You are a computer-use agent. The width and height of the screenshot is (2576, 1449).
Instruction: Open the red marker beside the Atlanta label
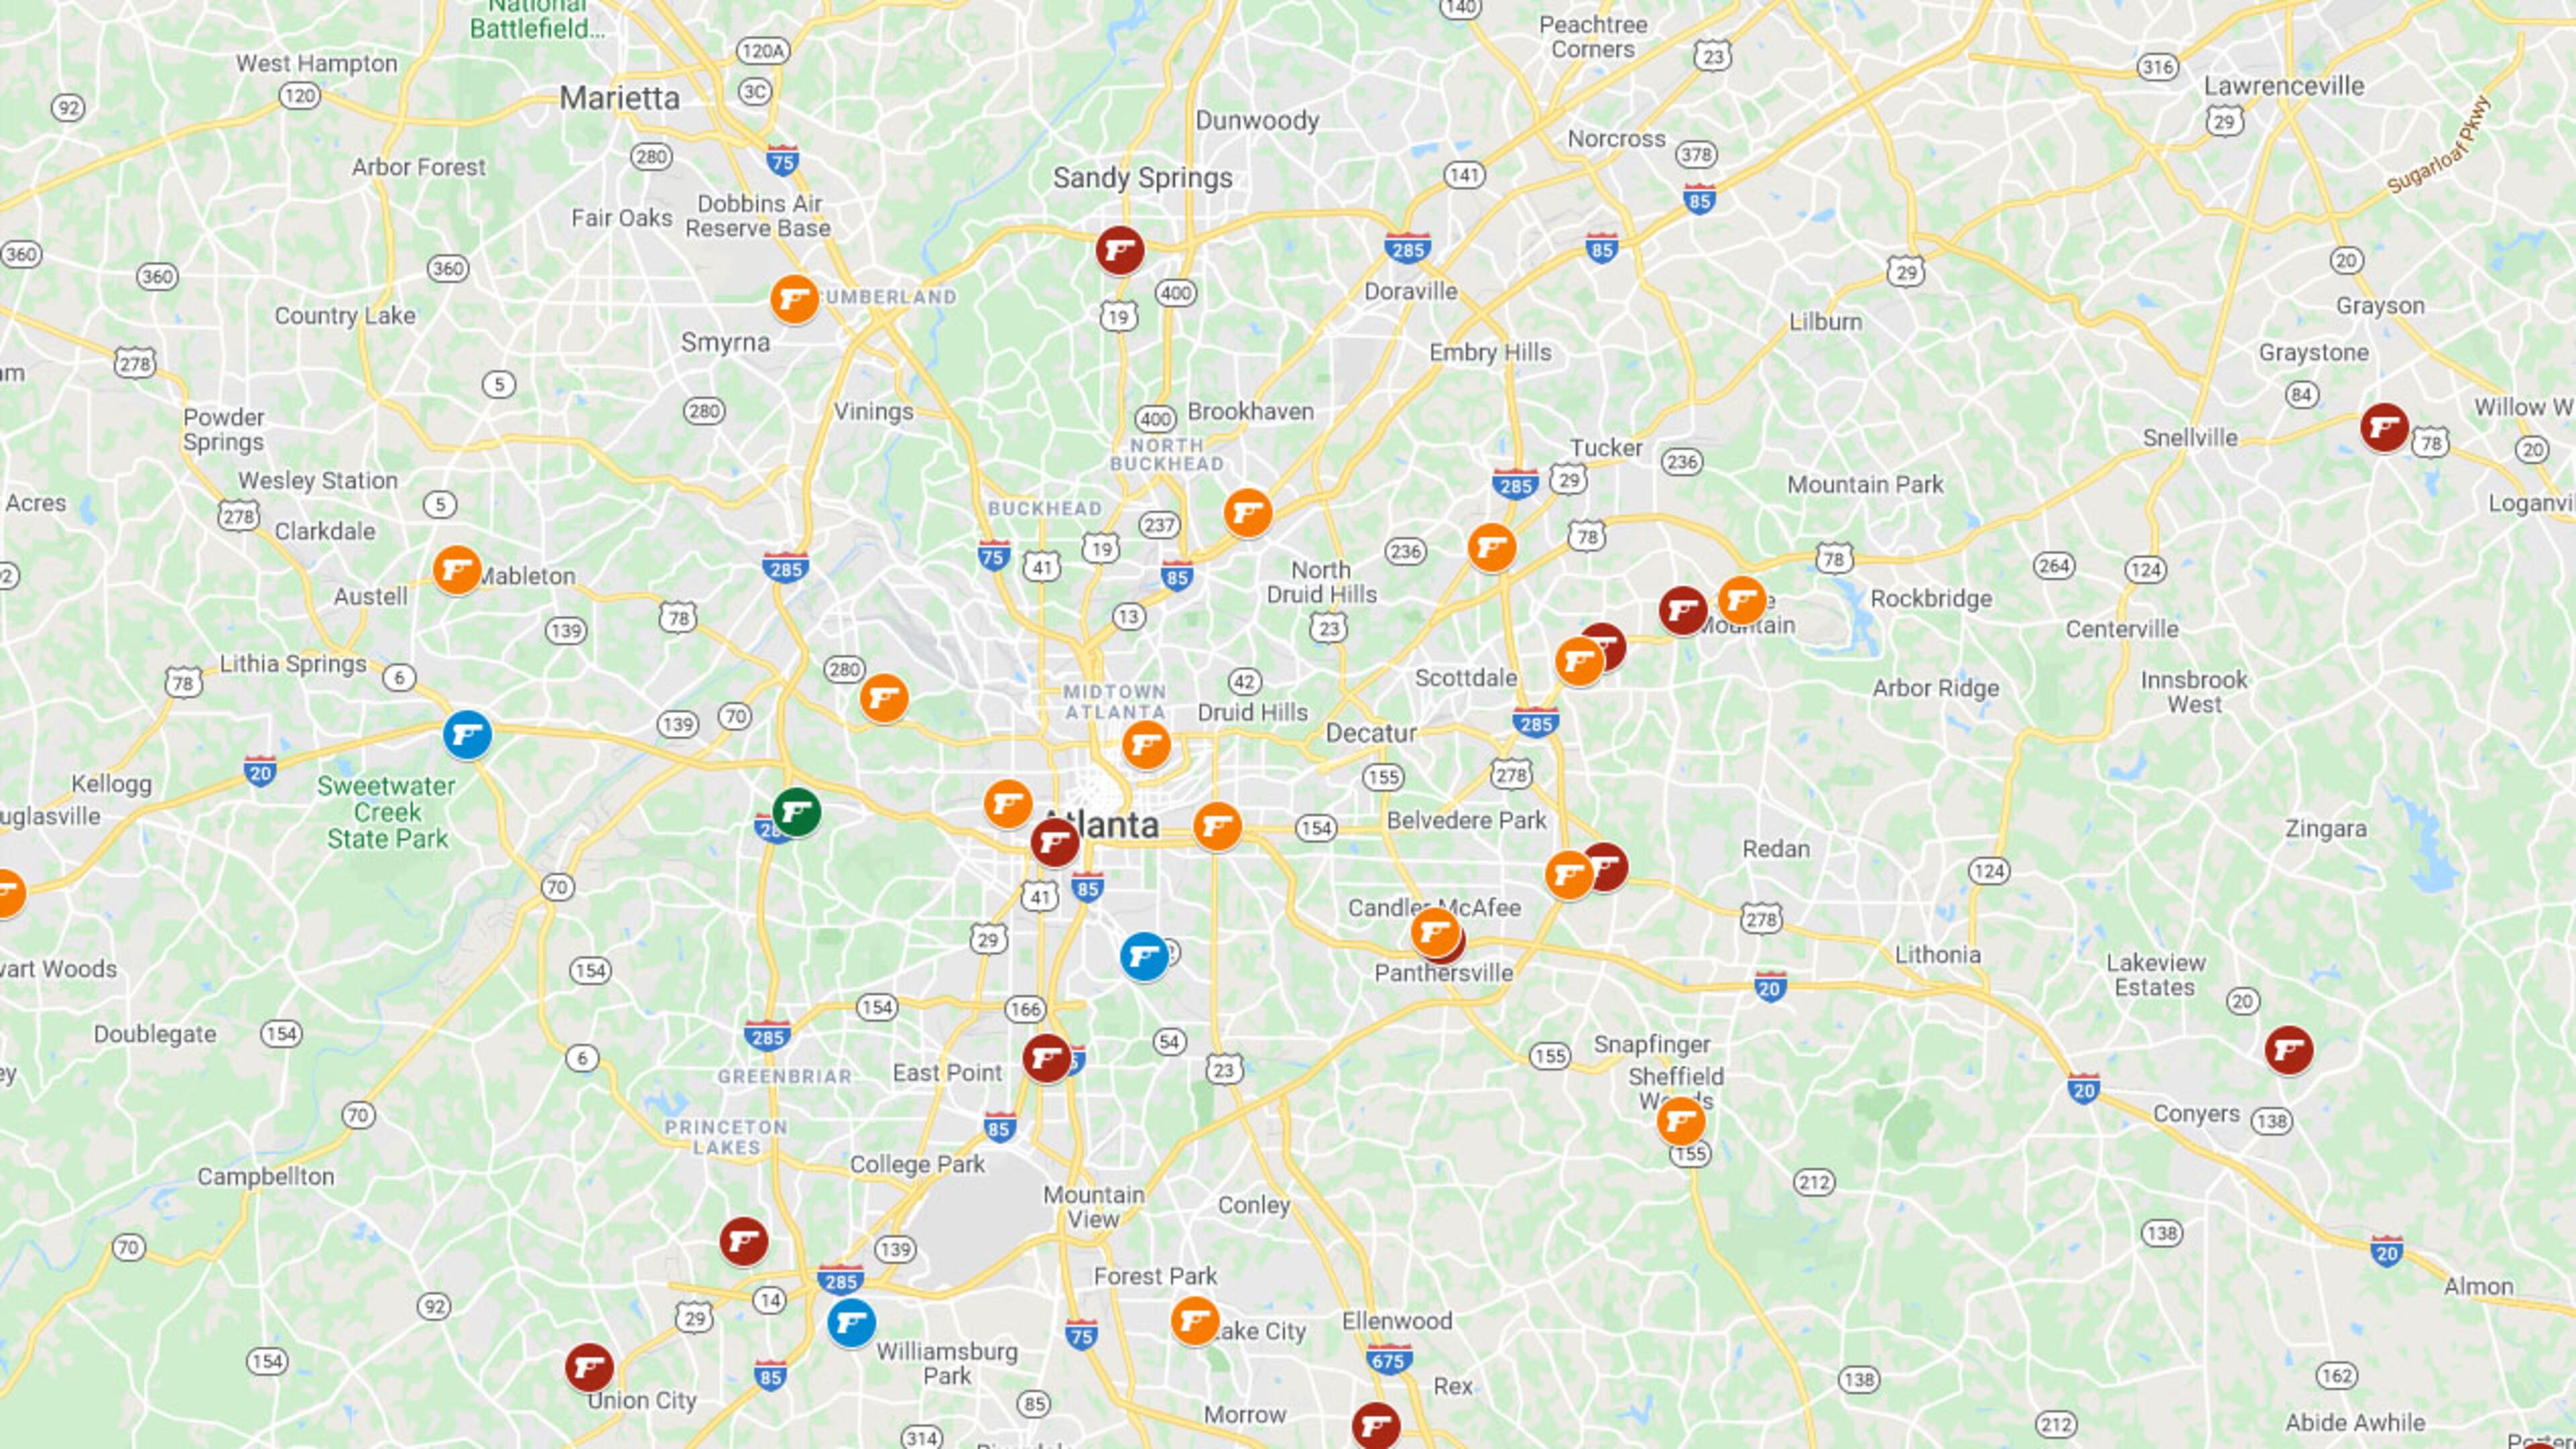(1055, 842)
